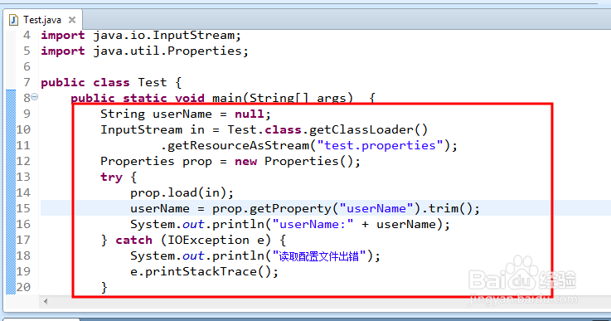Click the null keyword on line 9
This screenshot has width=611, height=321.
(x=249, y=114)
